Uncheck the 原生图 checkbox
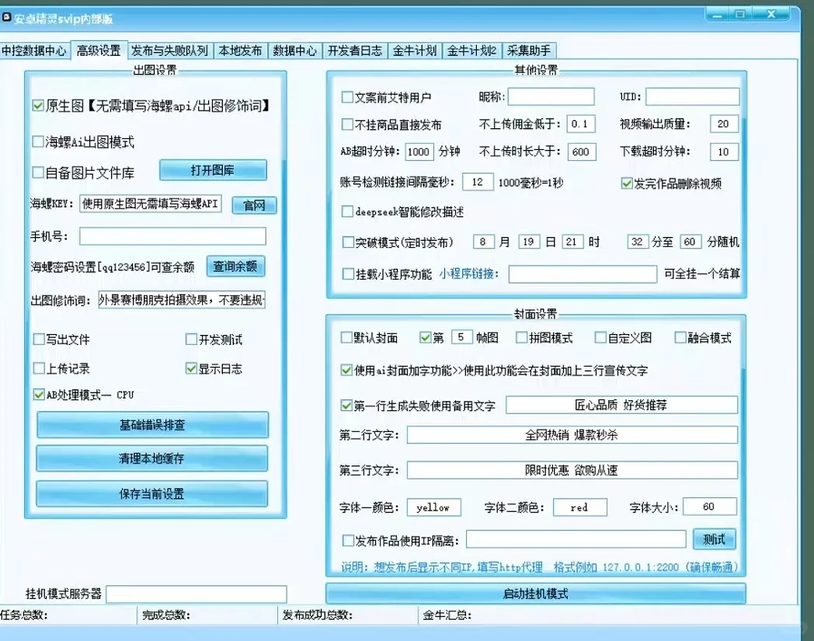This screenshot has height=641, width=814. (x=38, y=106)
